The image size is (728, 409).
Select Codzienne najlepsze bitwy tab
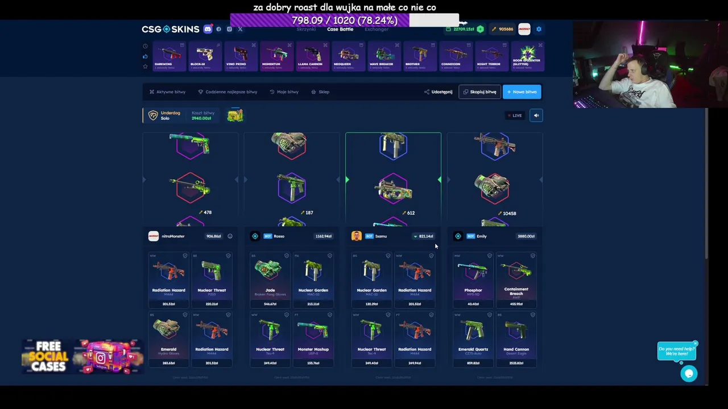coord(227,91)
